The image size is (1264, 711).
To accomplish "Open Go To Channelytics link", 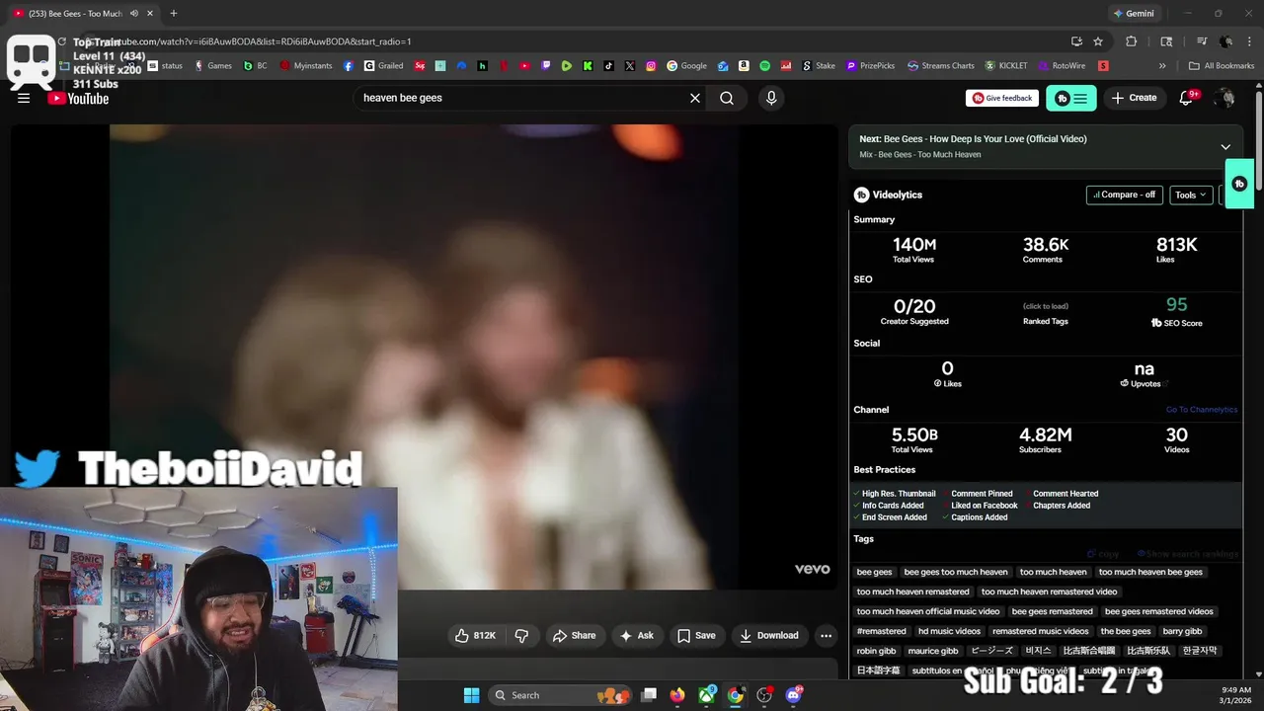I will pyautogui.click(x=1202, y=410).
